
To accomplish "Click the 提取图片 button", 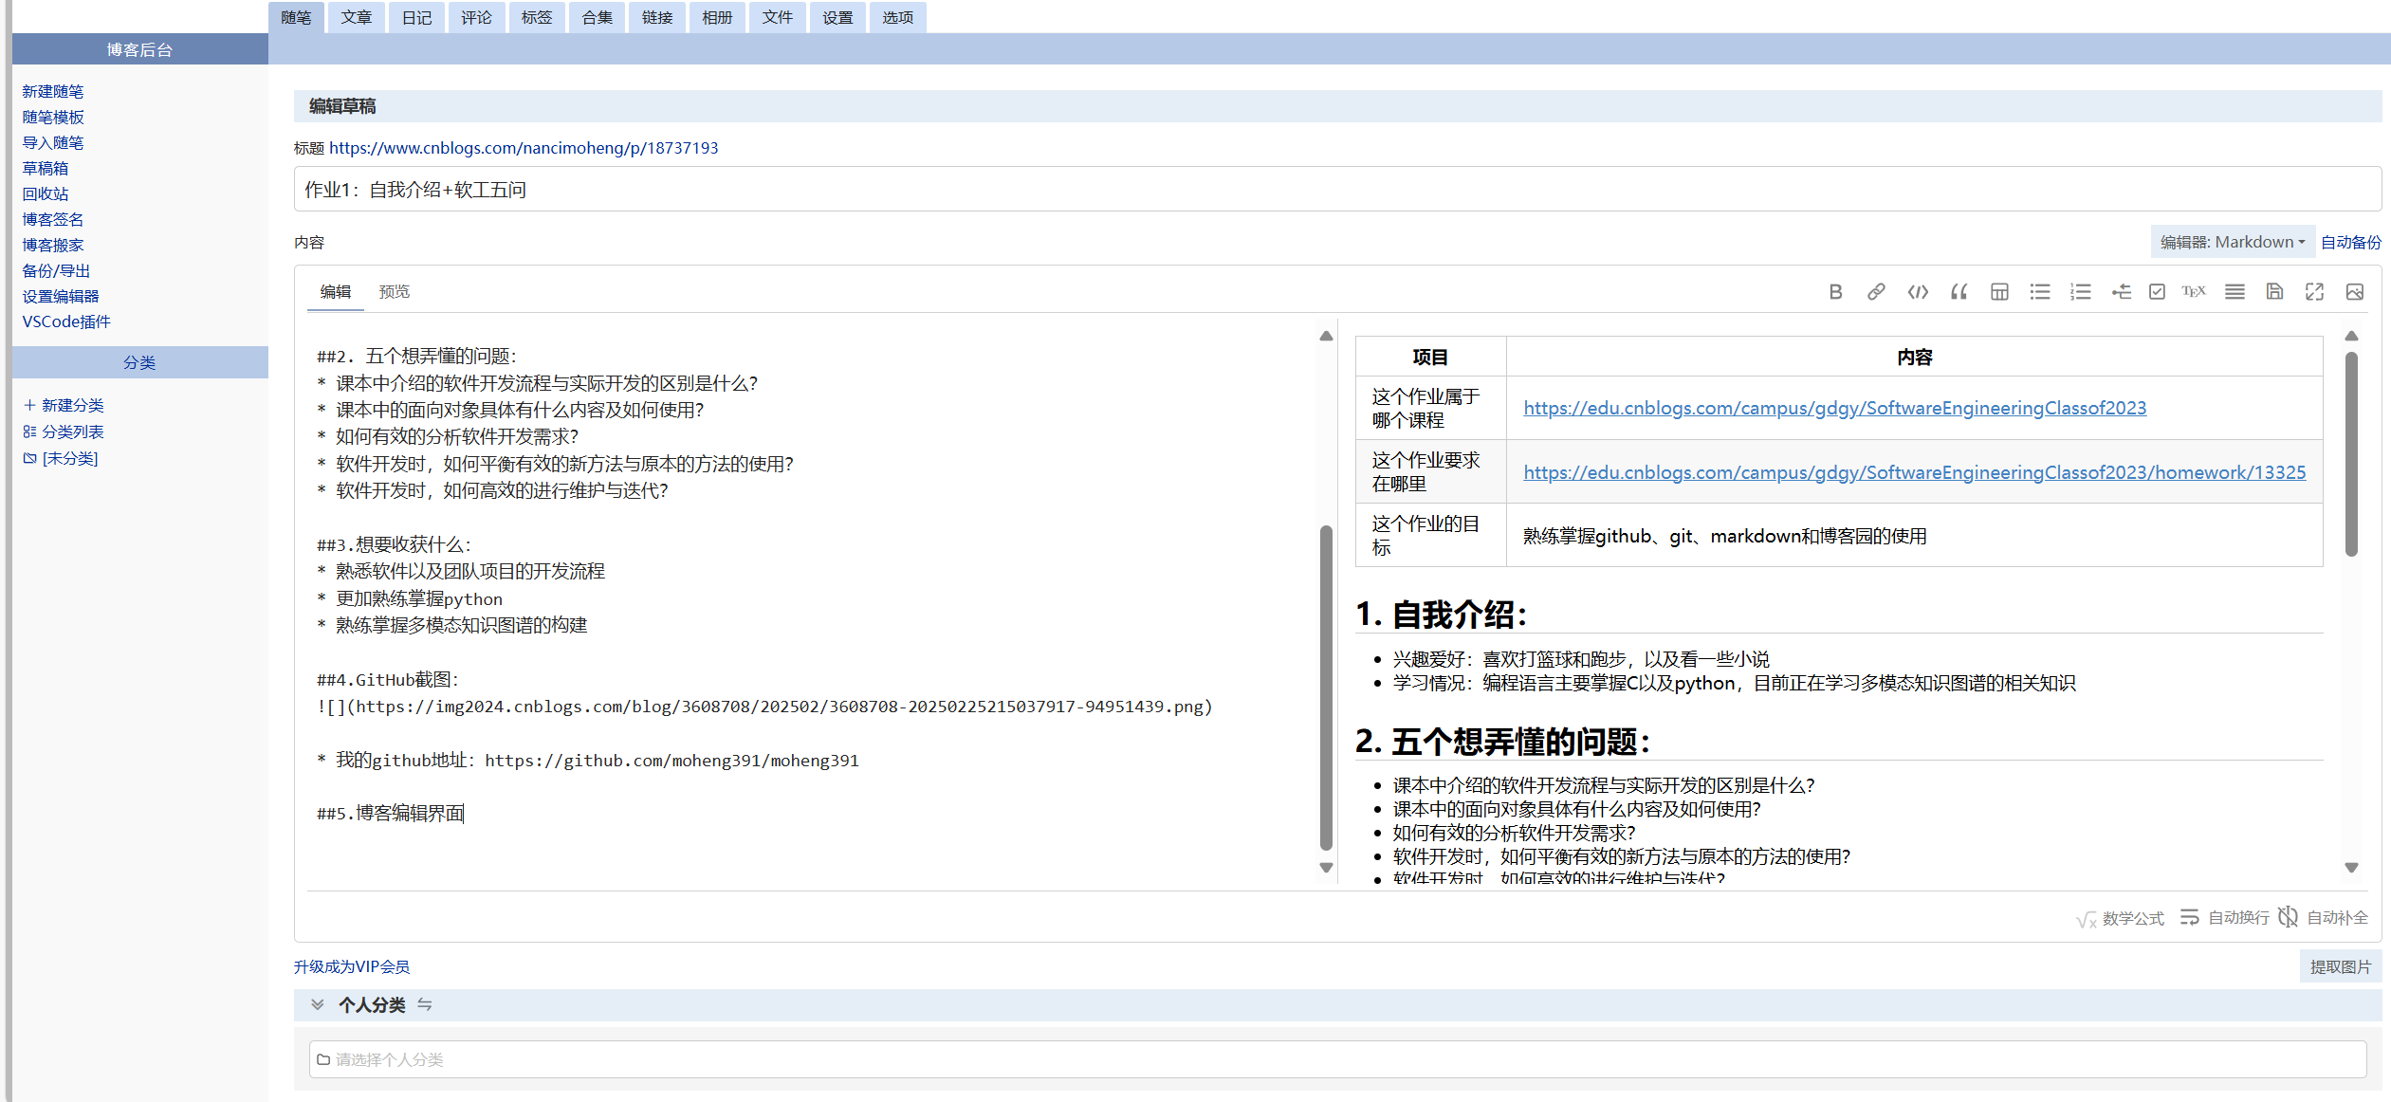I will point(2340,967).
